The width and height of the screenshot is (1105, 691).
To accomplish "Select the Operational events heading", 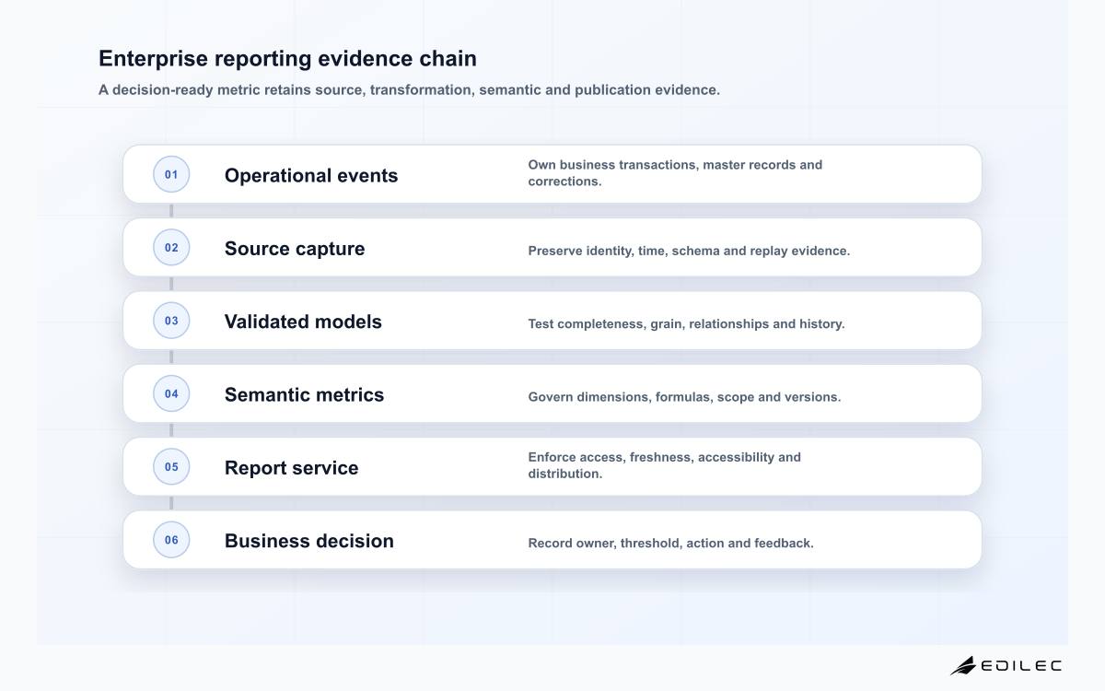I will pos(311,175).
